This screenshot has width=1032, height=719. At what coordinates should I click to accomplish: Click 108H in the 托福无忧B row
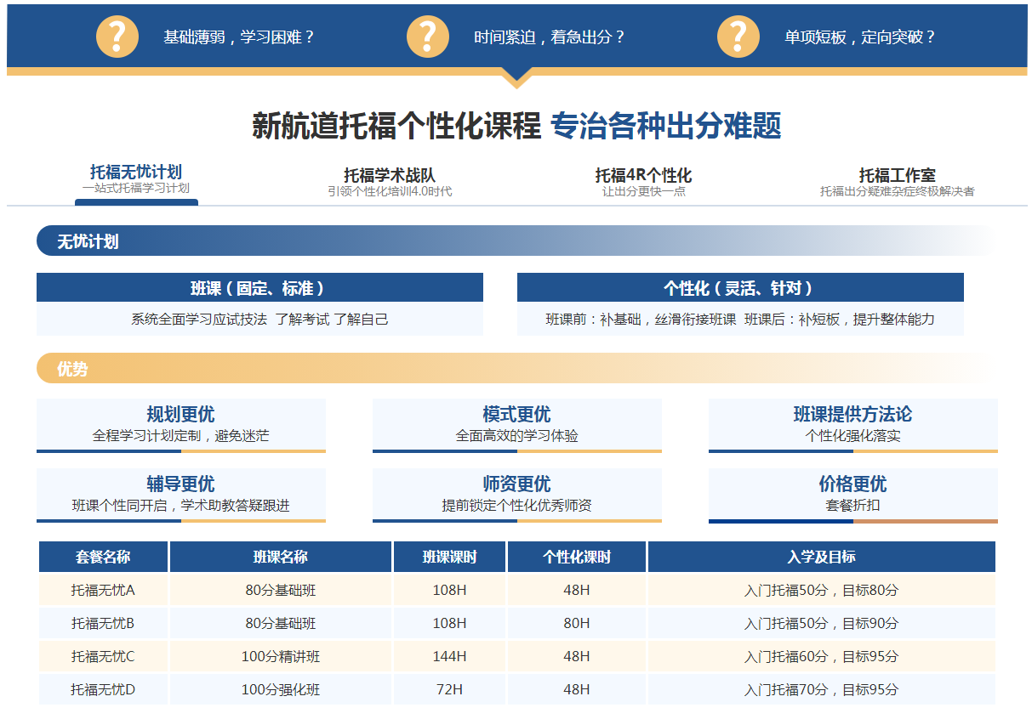450,623
